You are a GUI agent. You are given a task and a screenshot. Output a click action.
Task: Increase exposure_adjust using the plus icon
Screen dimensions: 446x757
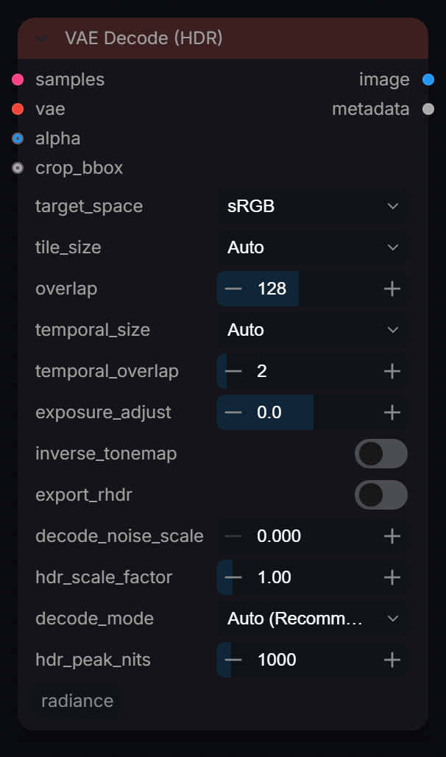coord(392,412)
